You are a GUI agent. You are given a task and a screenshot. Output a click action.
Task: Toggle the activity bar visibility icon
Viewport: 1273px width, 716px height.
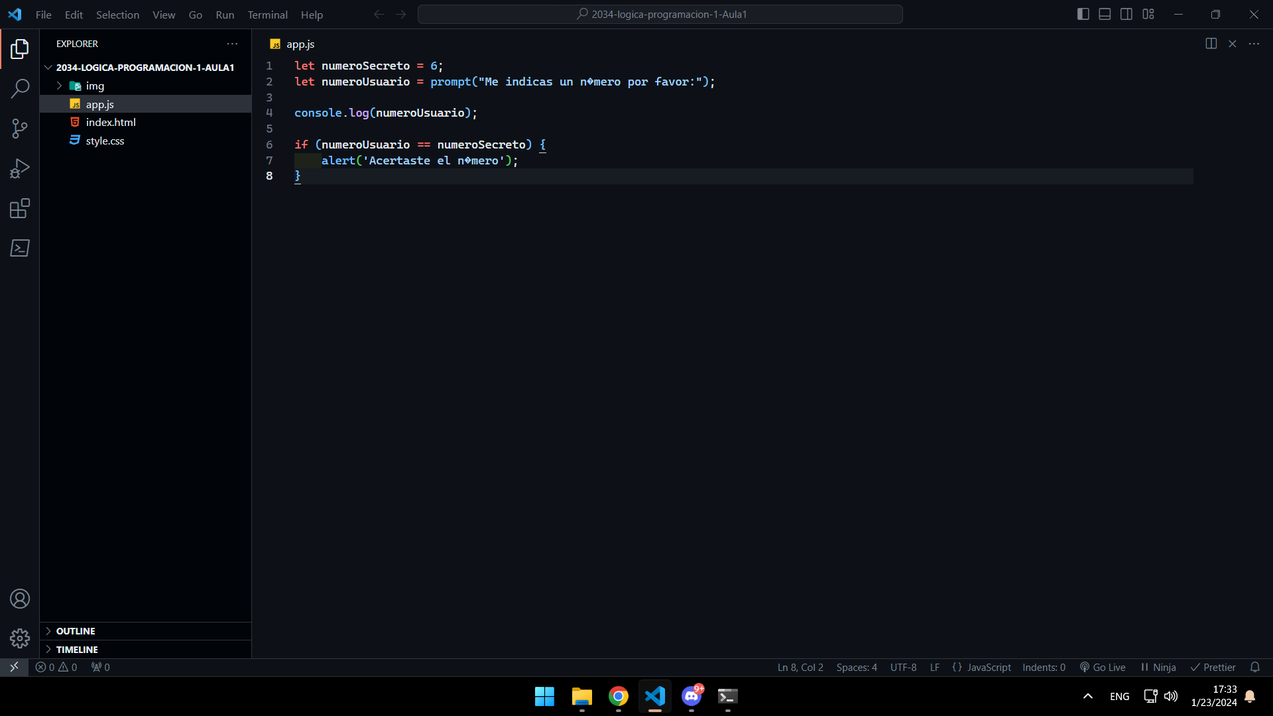point(1083,14)
